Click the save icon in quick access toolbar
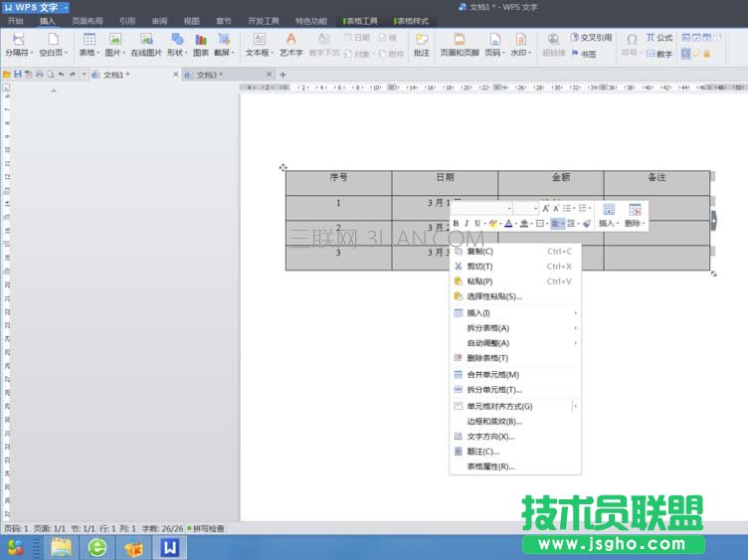This screenshot has height=560, width=748. [x=18, y=75]
